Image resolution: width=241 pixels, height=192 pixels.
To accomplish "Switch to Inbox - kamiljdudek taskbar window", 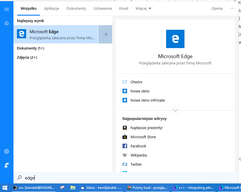I will click(x=101, y=188).
